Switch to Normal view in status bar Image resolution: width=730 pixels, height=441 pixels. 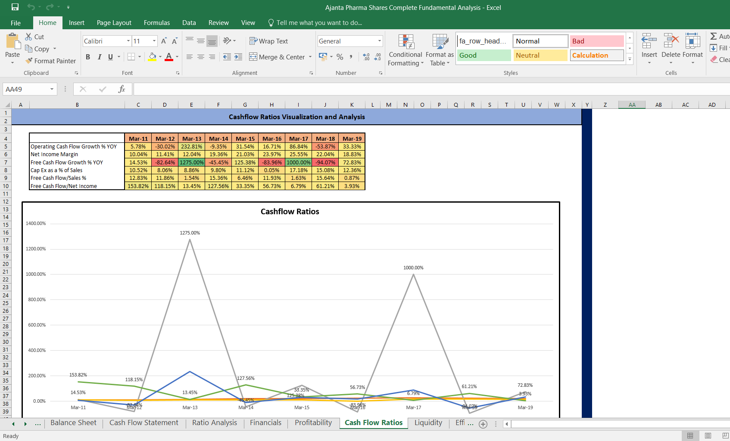pos(690,436)
